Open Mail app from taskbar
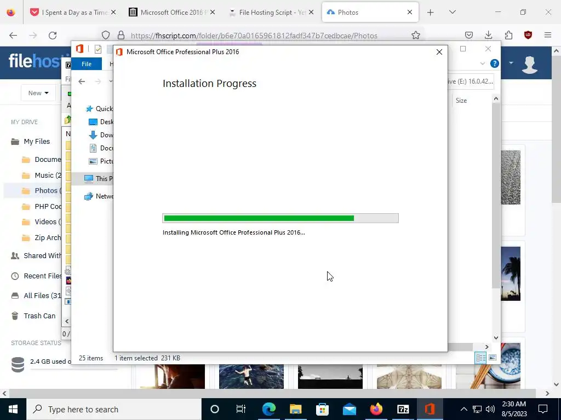This screenshot has width=561, height=420. coord(349,409)
